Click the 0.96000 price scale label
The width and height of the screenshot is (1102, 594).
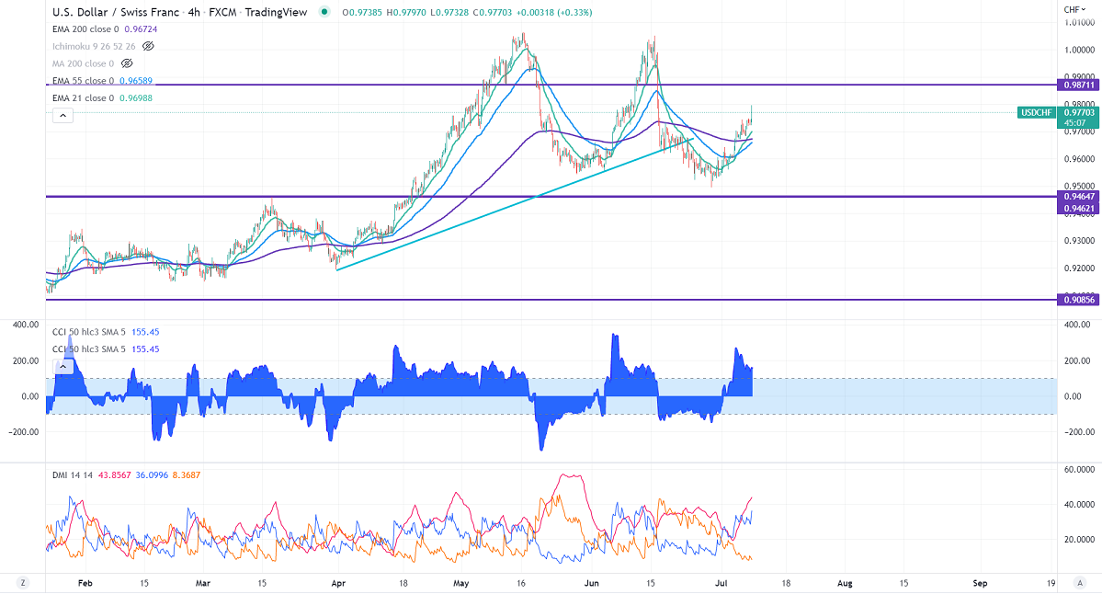point(1080,159)
